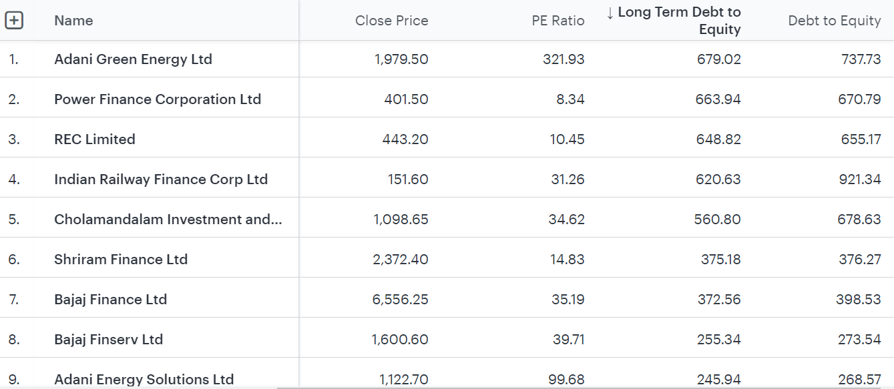Image resolution: width=894 pixels, height=389 pixels.
Task: Sort by Debt to Equity header
Action: pyautogui.click(x=834, y=21)
